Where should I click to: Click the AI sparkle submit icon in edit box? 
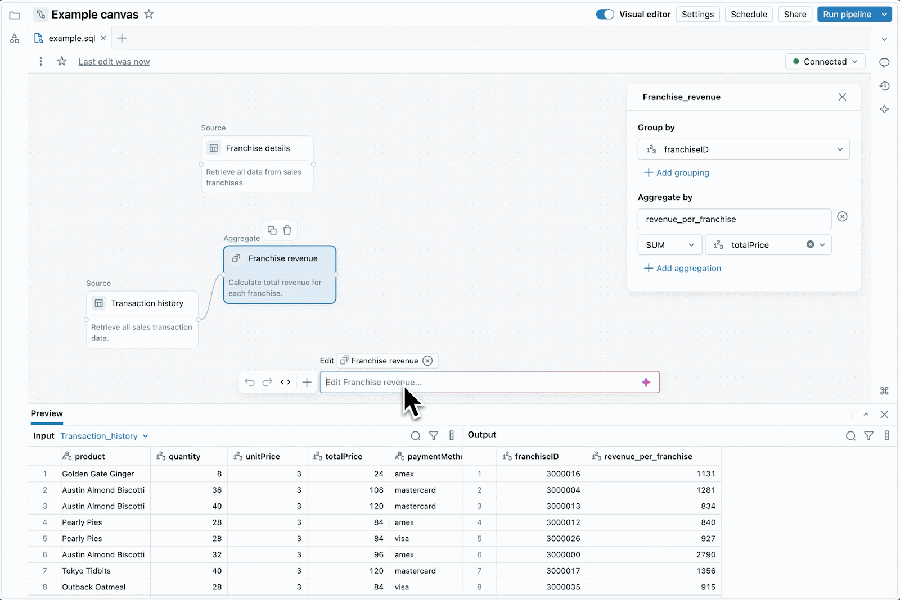pos(646,383)
